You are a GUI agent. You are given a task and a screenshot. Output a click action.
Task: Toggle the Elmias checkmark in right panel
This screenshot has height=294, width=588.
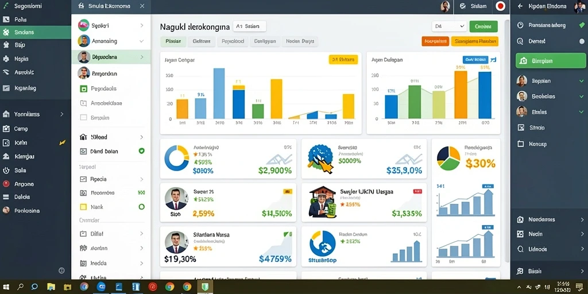pyautogui.click(x=582, y=112)
